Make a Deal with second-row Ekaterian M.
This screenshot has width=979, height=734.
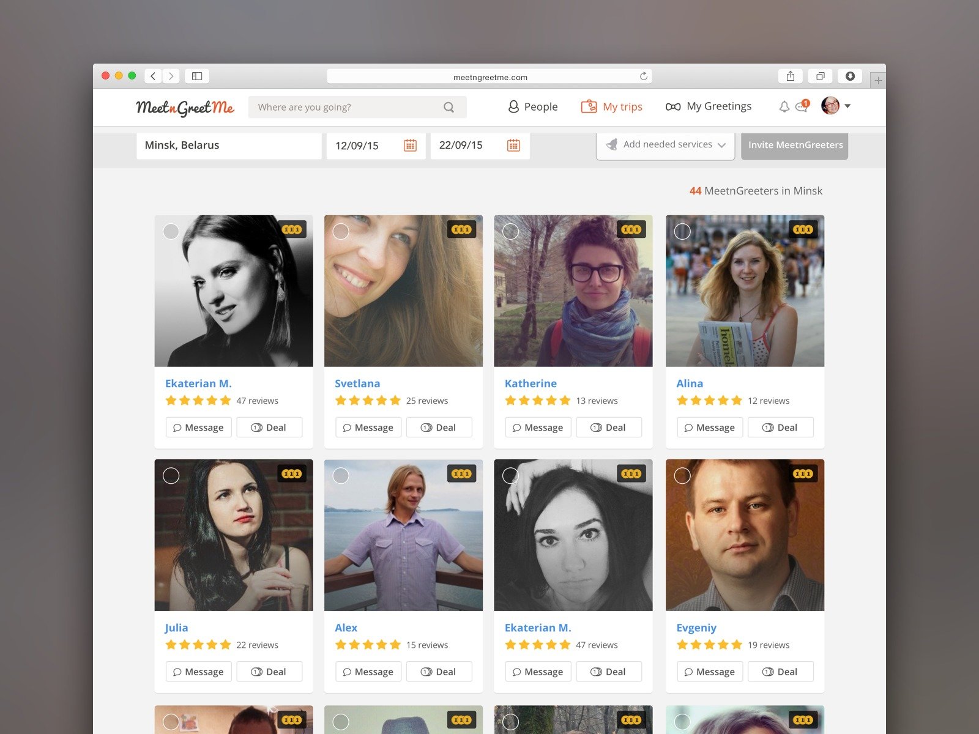coord(609,671)
